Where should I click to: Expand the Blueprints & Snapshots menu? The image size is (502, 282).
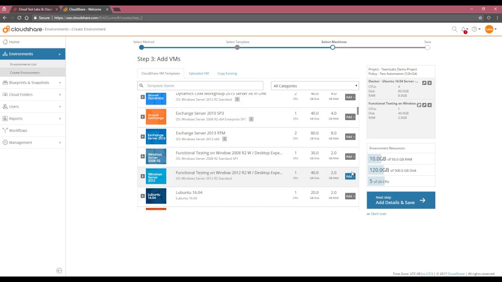point(33,83)
